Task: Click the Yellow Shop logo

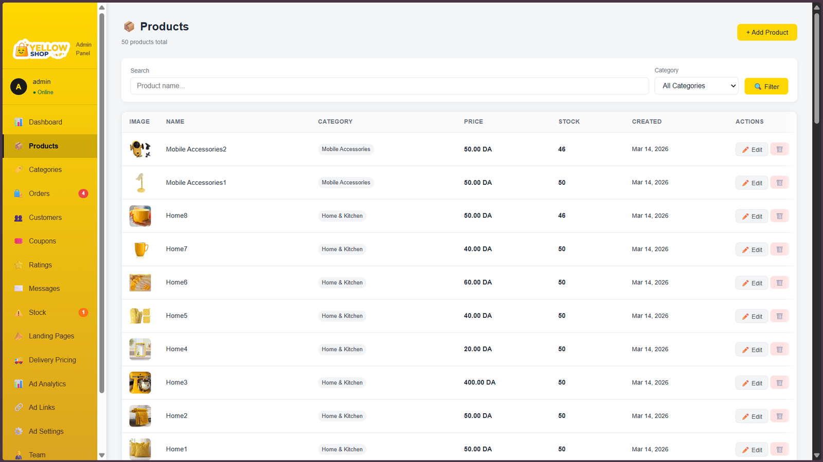Action: pos(41,49)
